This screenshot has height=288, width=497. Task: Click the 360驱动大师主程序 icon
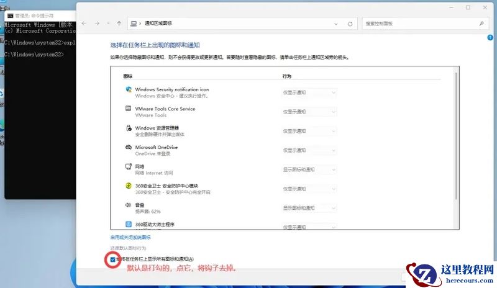[x=129, y=224]
